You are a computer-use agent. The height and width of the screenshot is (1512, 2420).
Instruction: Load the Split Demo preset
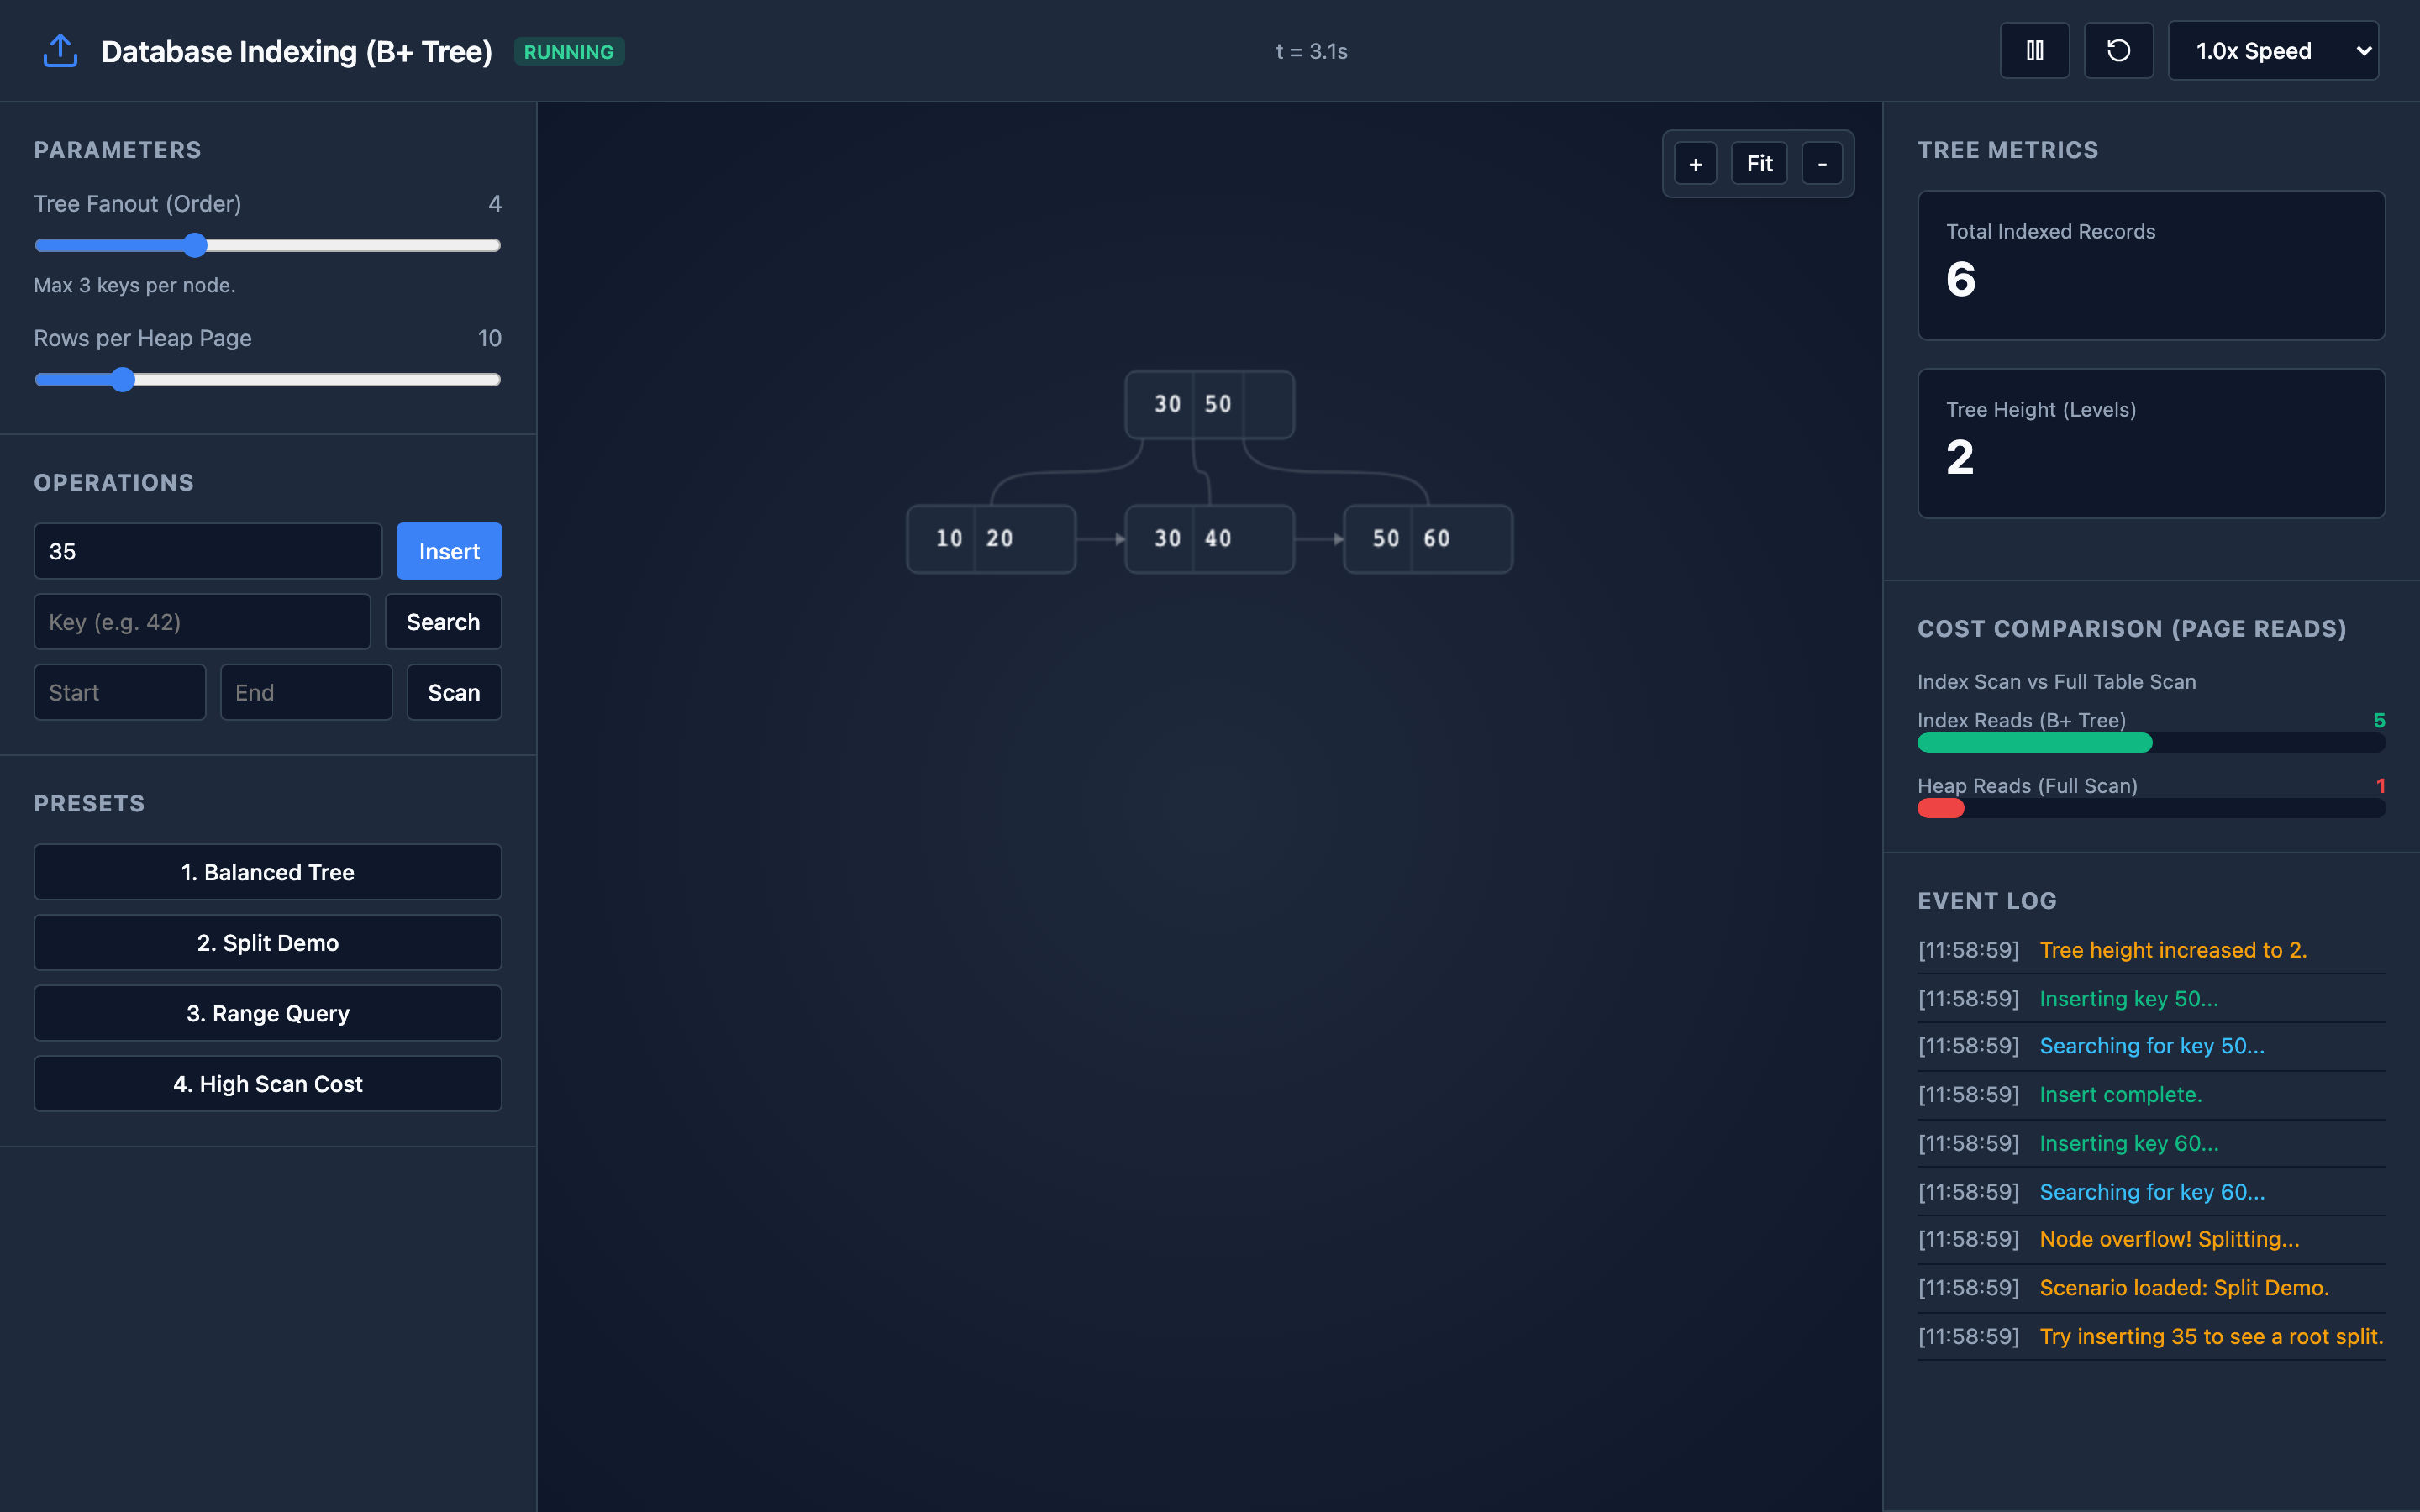268,943
